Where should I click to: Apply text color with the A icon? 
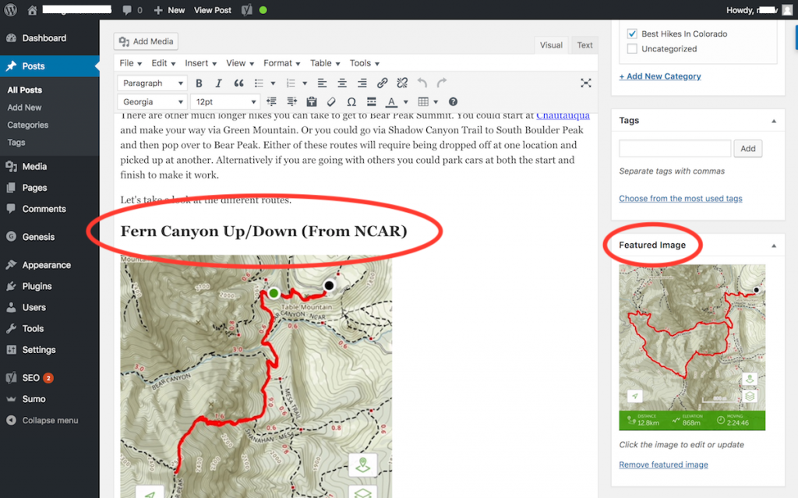(x=391, y=102)
